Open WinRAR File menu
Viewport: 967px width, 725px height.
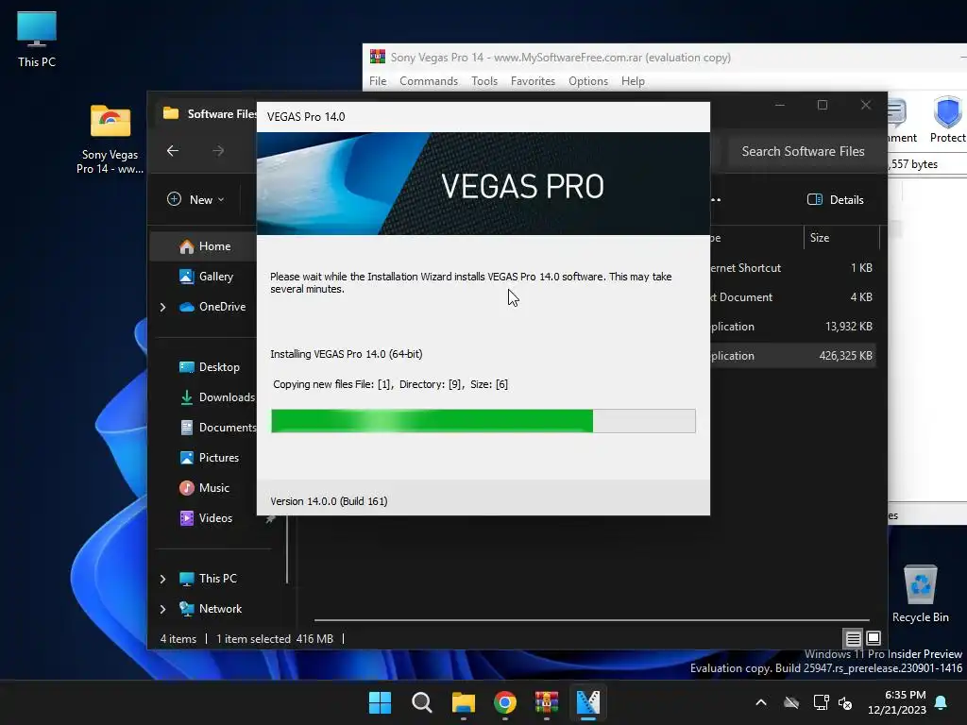pos(378,81)
